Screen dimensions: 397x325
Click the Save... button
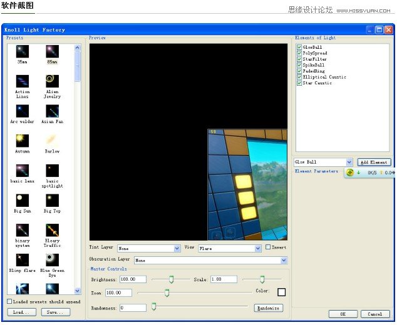(x=55, y=312)
